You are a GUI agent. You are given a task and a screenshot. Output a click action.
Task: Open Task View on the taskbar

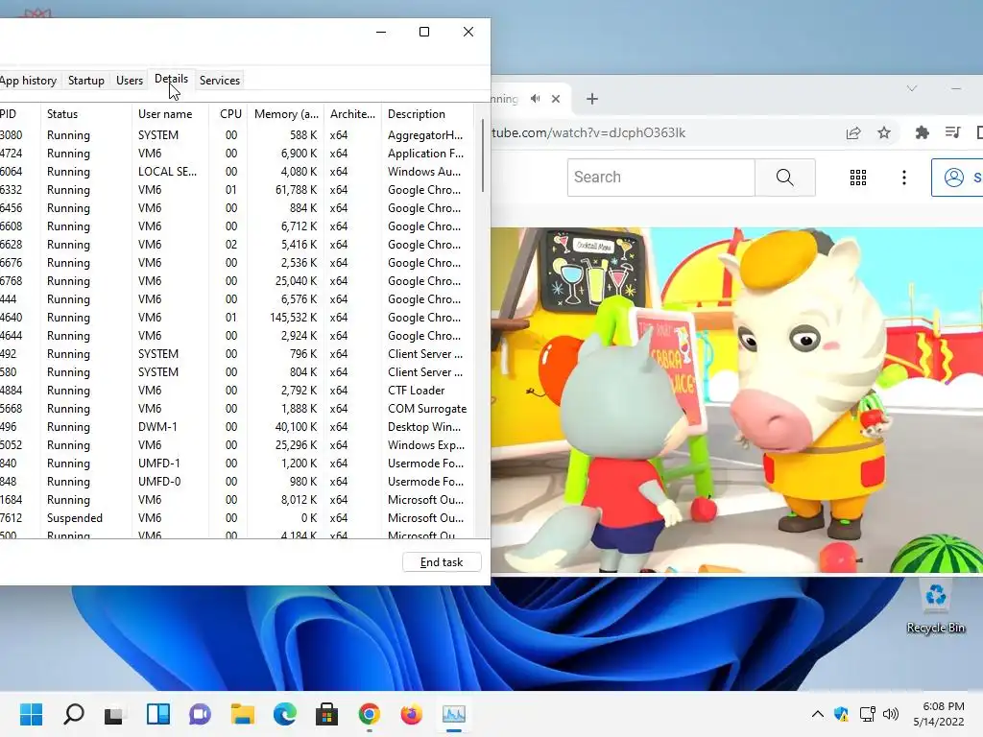114,714
